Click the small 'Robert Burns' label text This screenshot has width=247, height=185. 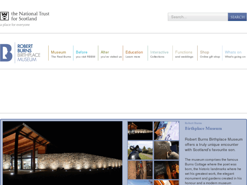click(x=193, y=123)
